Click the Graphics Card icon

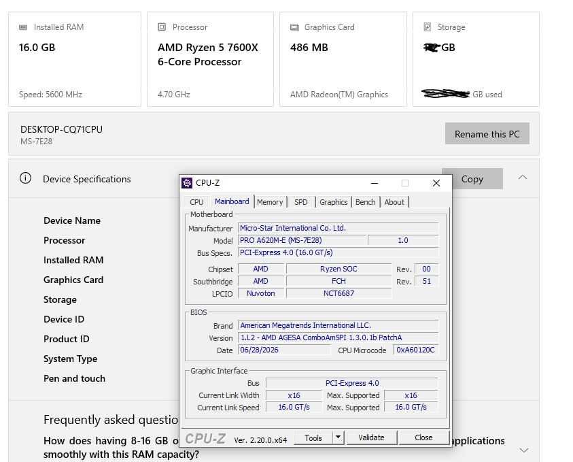click(294, 27)
